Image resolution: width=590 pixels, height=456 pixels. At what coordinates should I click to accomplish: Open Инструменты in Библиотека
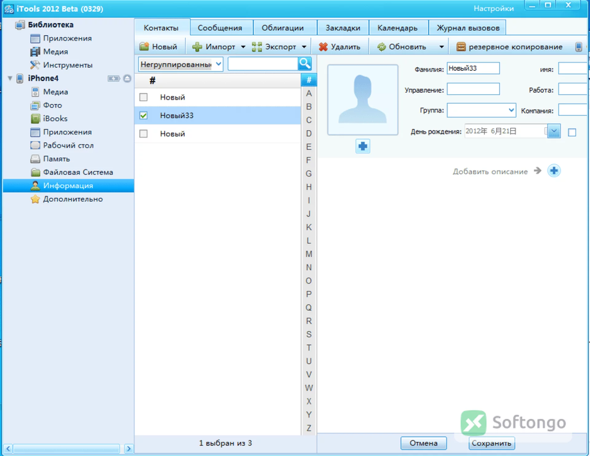pos(61,65)
